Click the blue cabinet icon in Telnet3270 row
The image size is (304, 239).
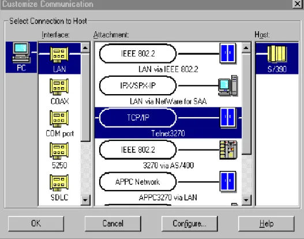[228, 118]
